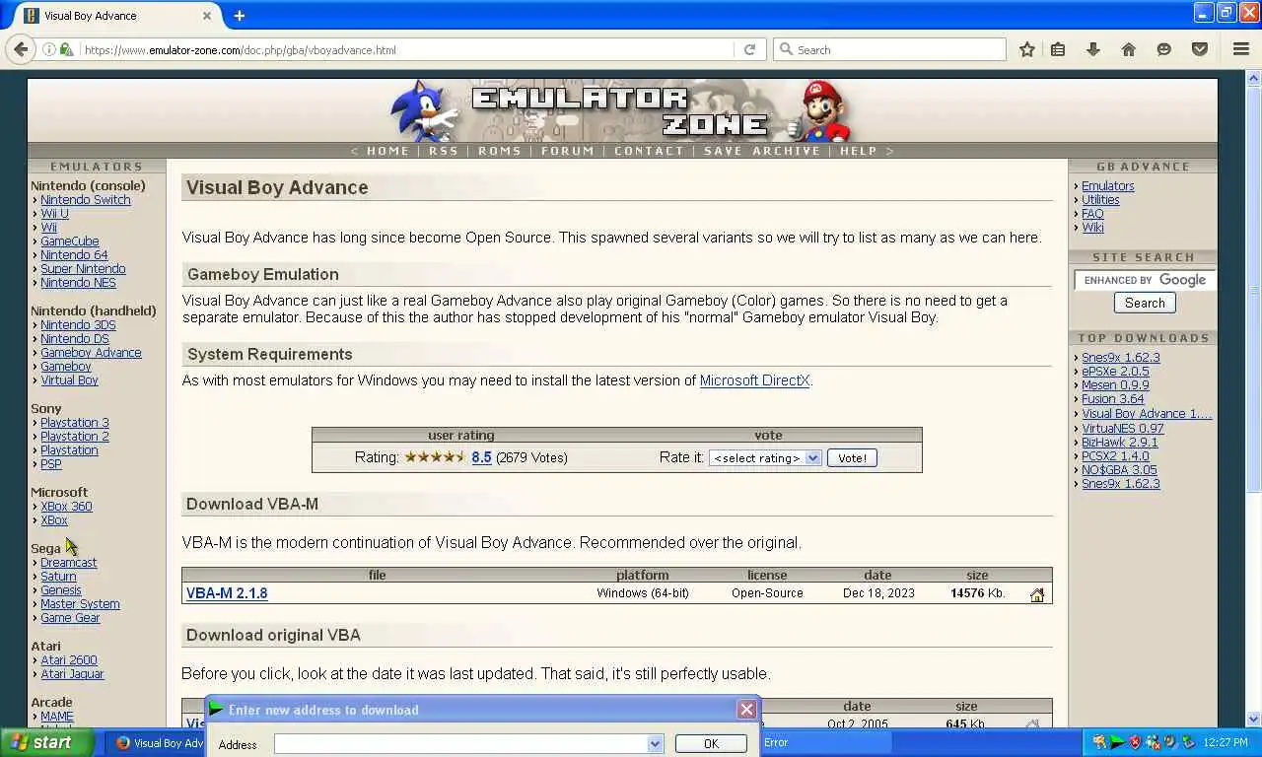The height and width of the screenshot is (757, 1262).
Task: Open RSS in the site navigation bar
Action: coord(444,151)
